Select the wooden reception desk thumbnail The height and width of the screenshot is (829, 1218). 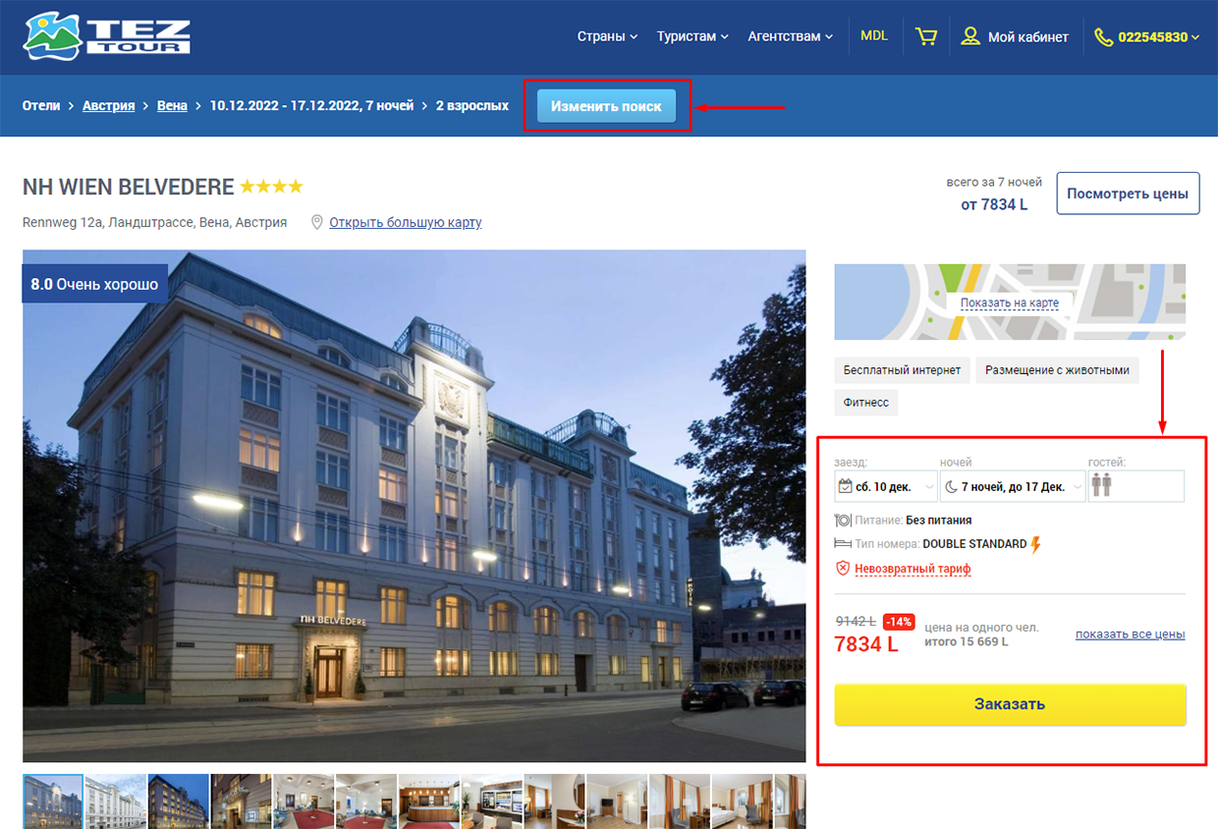point(429,801)
